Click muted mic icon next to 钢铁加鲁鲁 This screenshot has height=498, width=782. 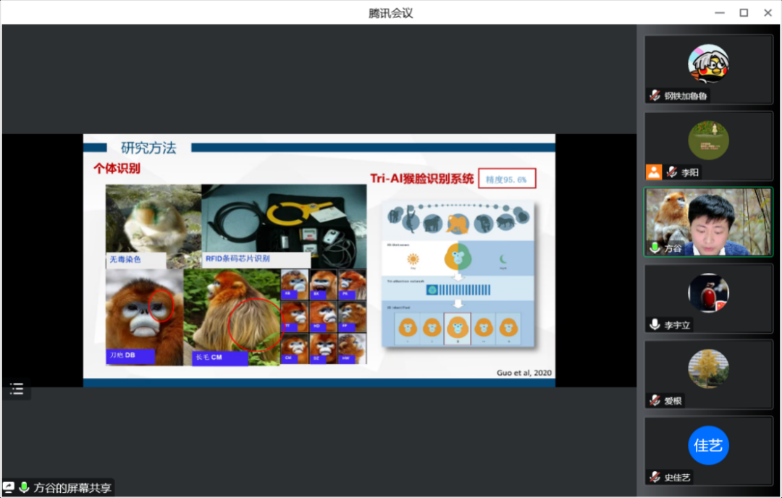(655, 96)
